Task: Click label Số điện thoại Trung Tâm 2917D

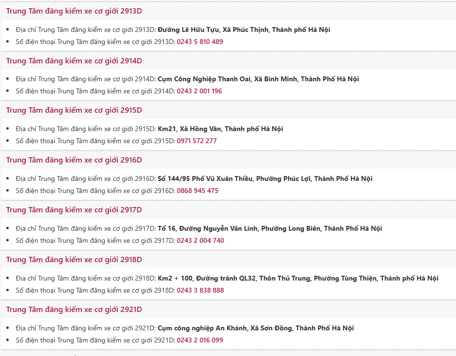Action: pos(95,241)
